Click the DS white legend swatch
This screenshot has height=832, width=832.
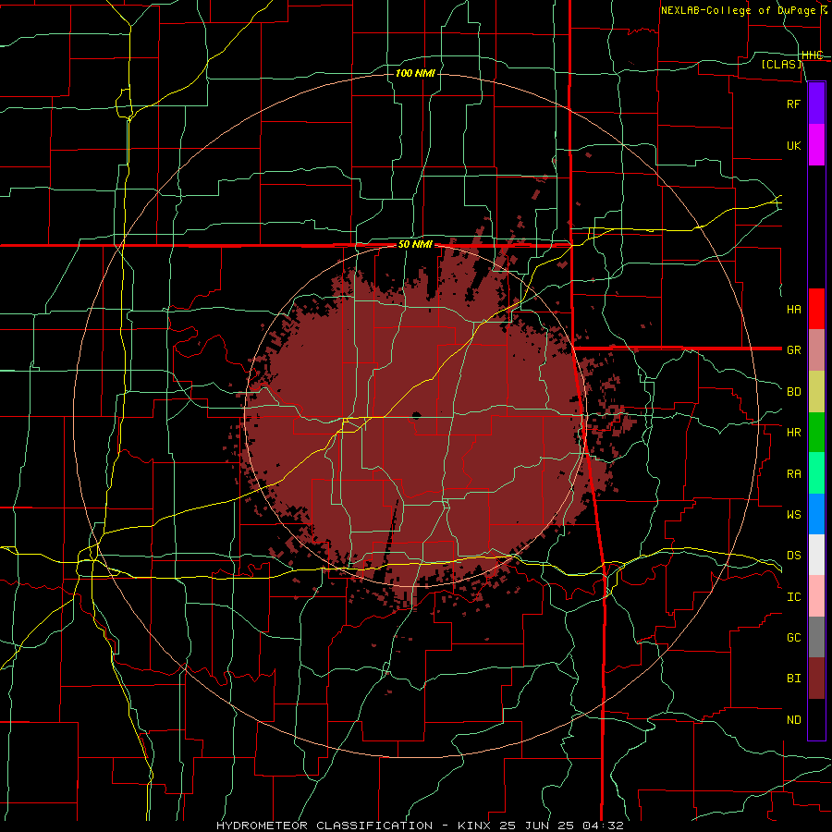[816, 555]
